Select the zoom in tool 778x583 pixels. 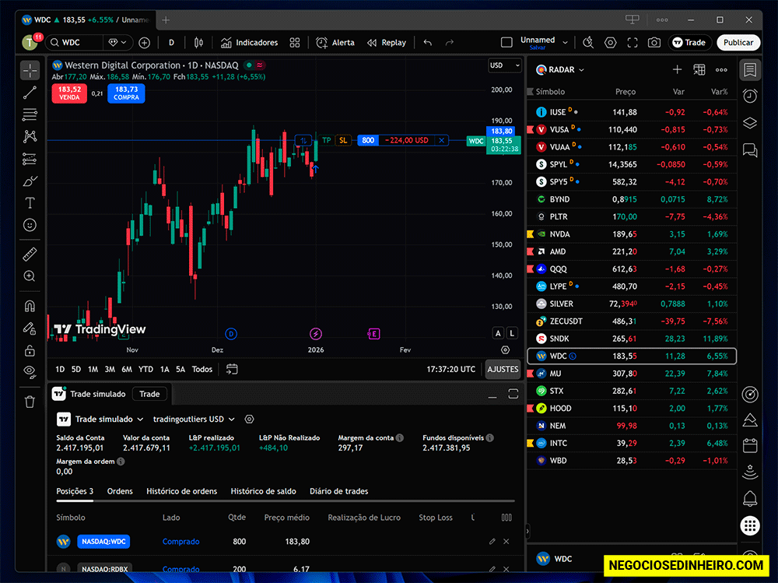click(30, 276)
